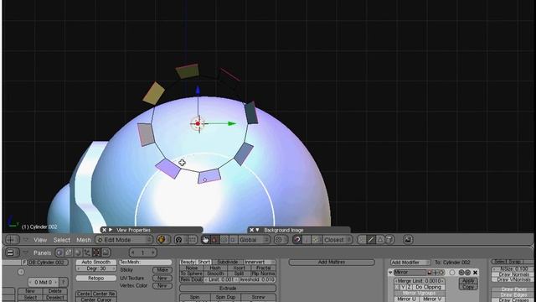The image size is (536, 302).
Task: Enable Do Clipping on Mirror modifier
Action: 428,287
